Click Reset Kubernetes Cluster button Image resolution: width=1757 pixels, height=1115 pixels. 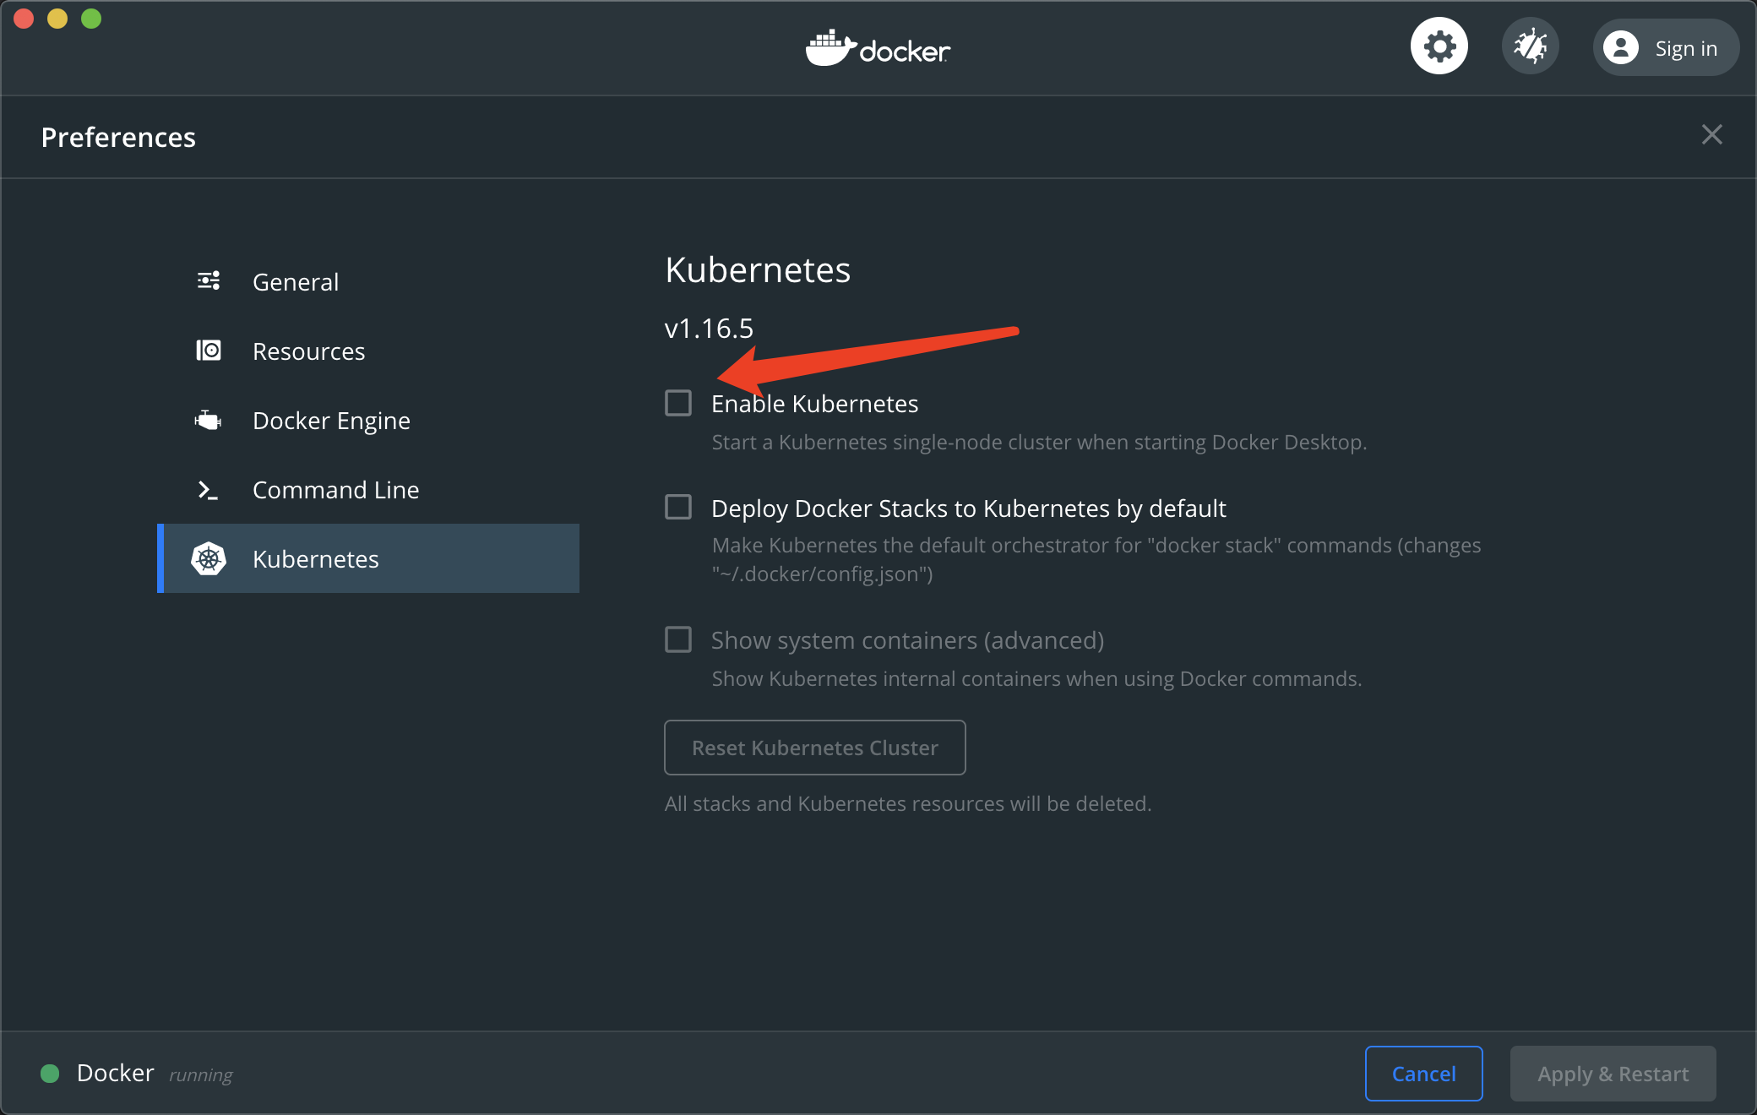point(815,748)
